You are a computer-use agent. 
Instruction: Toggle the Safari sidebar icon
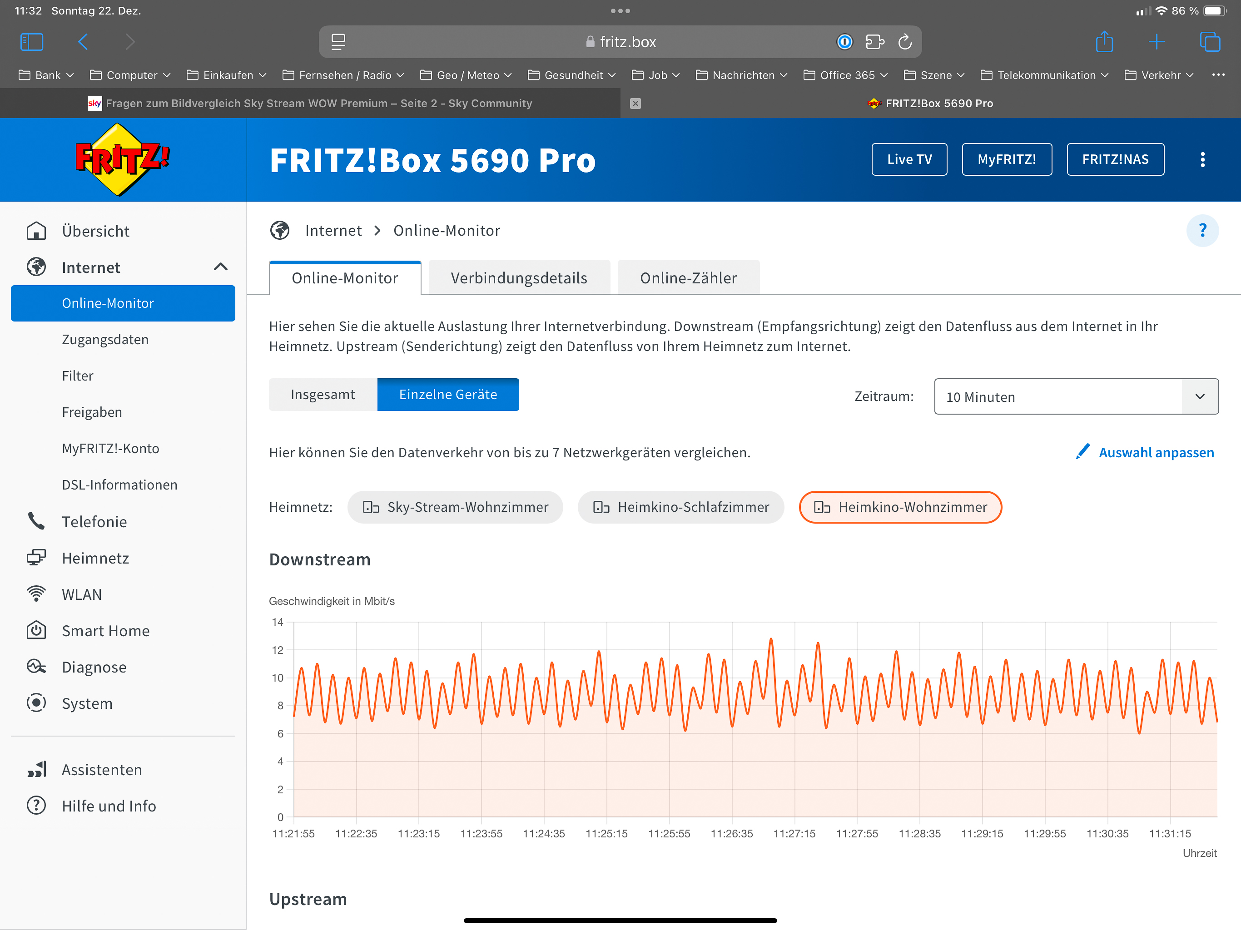(31, 42)
